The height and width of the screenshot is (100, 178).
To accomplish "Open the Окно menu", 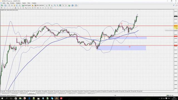I will click(x=29, y=3).
